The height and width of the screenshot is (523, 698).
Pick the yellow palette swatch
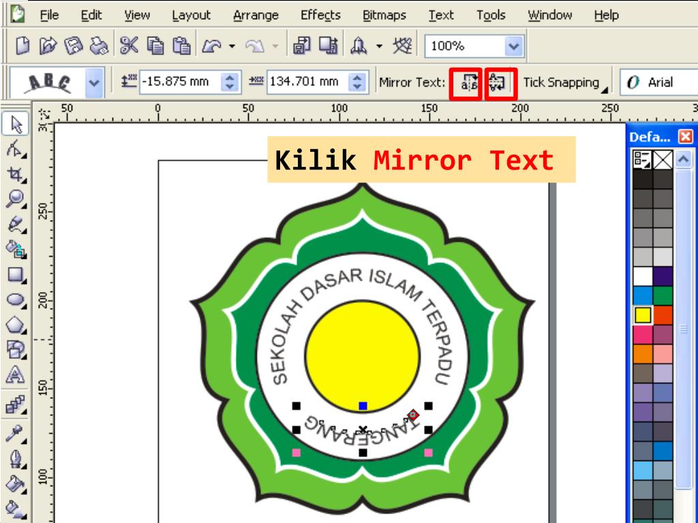(643, 315)
